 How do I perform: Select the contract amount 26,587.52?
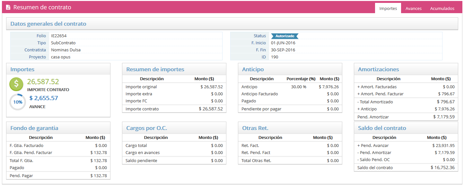(43, 82)
